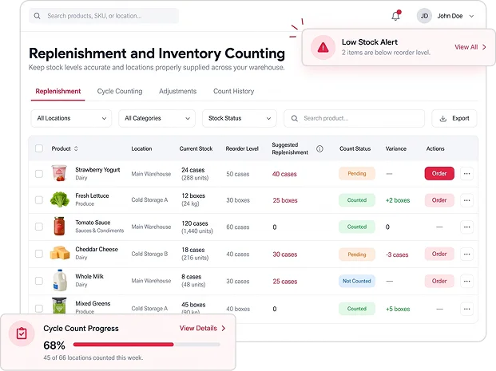Click Order for Whole Milk
Screen dimensions: 496x371
439,282
